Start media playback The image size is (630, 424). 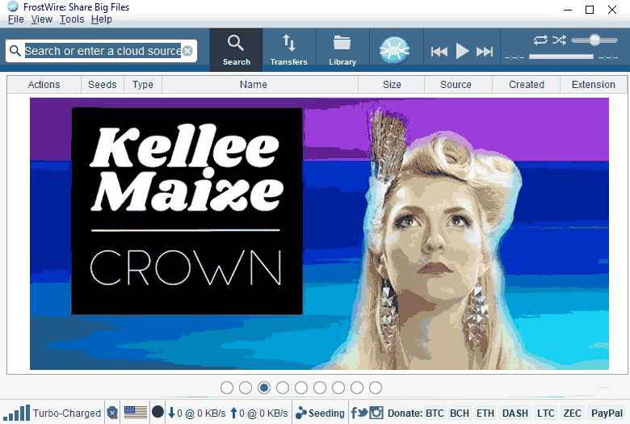click(462, 51)
